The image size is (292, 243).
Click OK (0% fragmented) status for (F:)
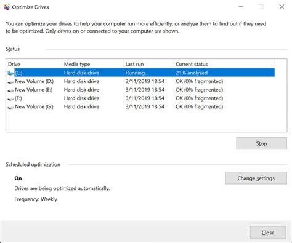click(199, 98)
